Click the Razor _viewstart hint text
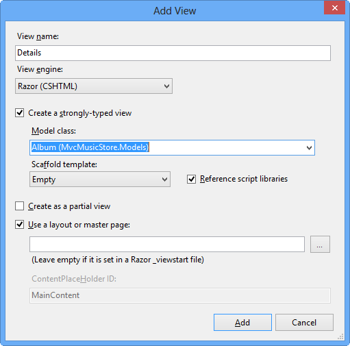Viewport: 350px width, 346px height. (118, 260)
